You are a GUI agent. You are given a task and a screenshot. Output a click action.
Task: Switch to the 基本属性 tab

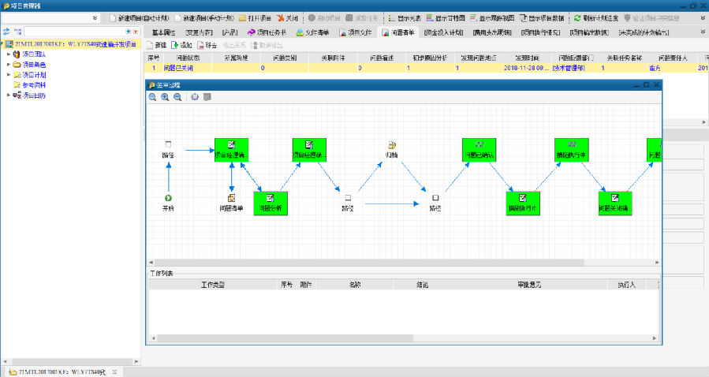pos(163,32)
